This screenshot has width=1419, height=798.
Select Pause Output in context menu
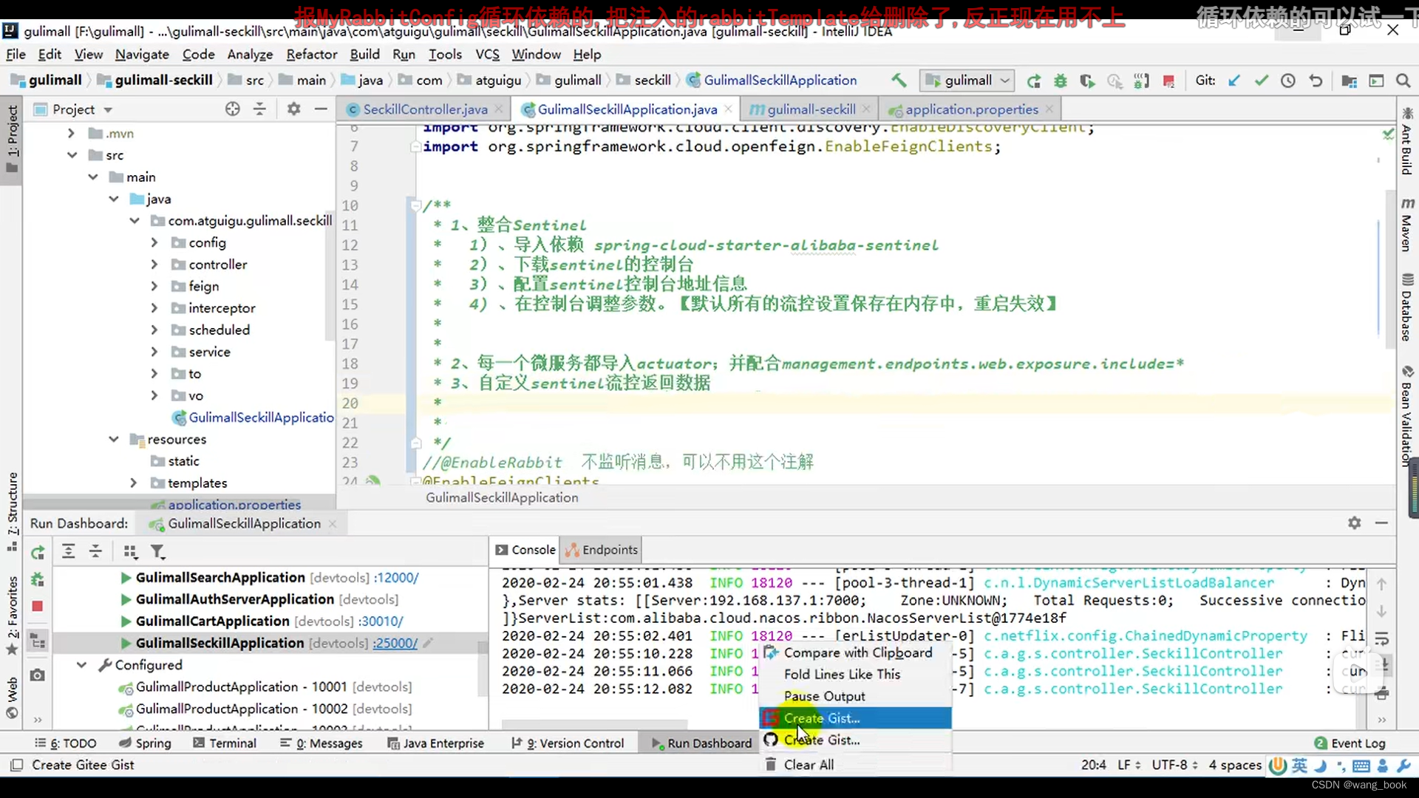point(855,696)
